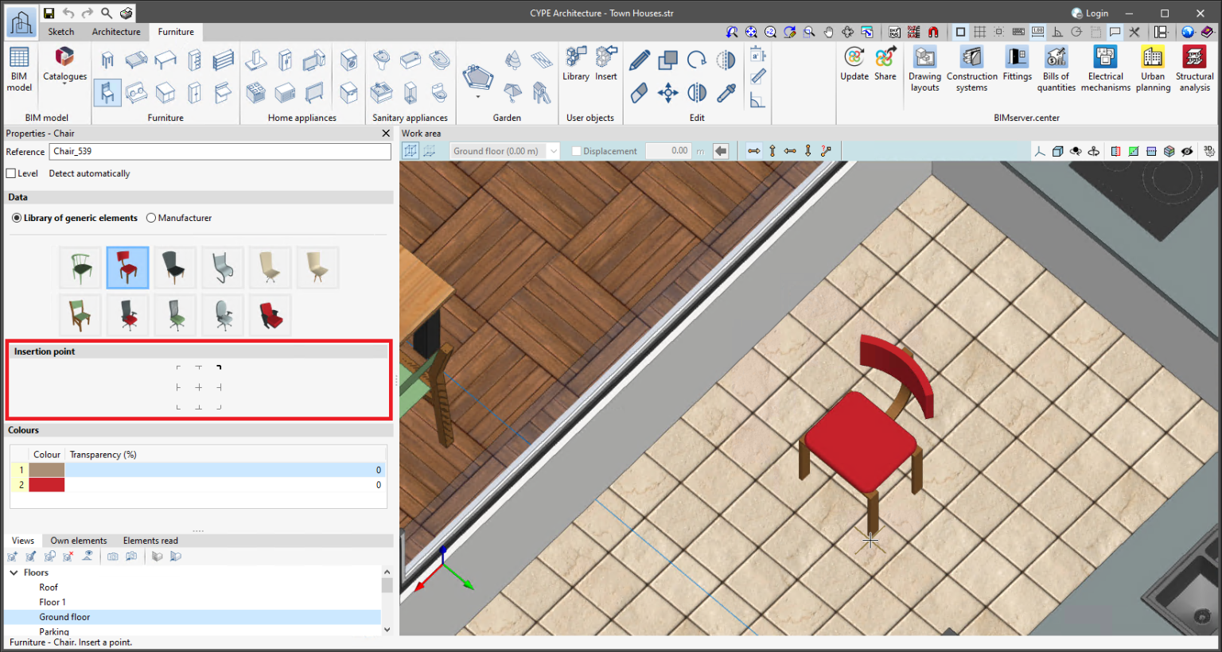Select Ground floor in the Floors list

coord(64,617)
